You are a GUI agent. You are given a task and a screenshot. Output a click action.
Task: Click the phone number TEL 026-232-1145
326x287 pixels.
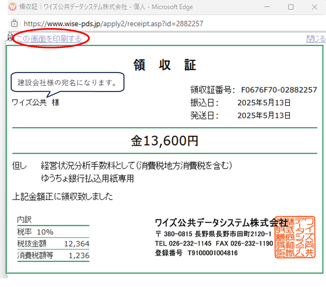tap(183, 243)
